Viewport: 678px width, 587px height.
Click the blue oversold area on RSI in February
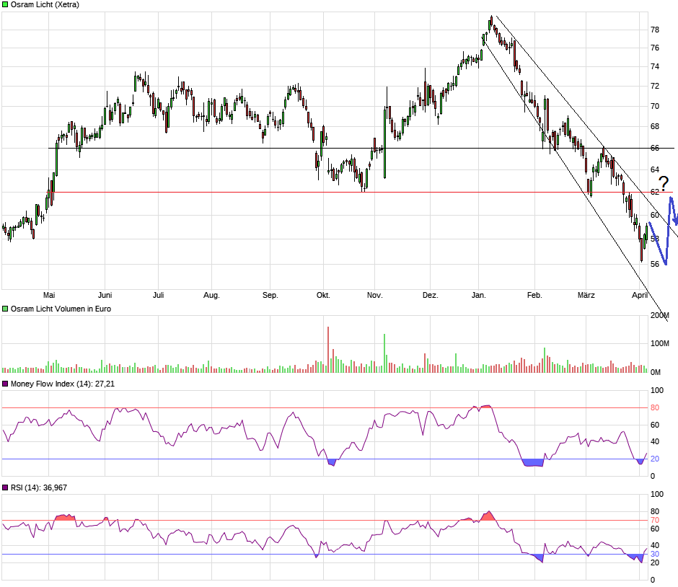coord(538,557)
